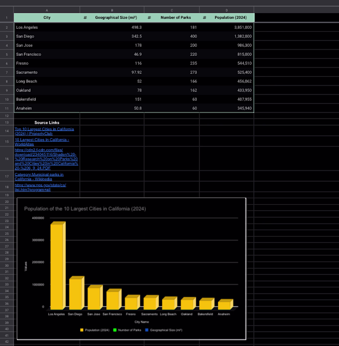
Task: Click the '#' type icon before Number of Parks header
Action: pos(149,18)
